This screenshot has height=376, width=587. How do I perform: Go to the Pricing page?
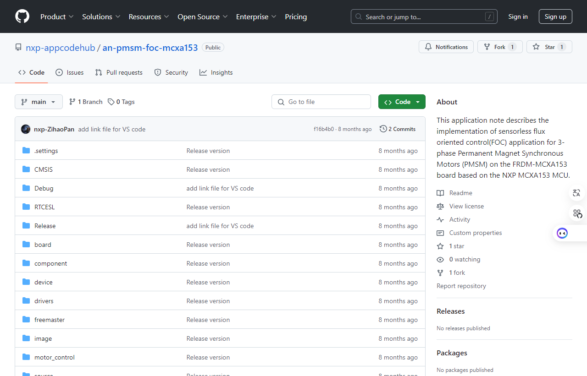[296, 16]
